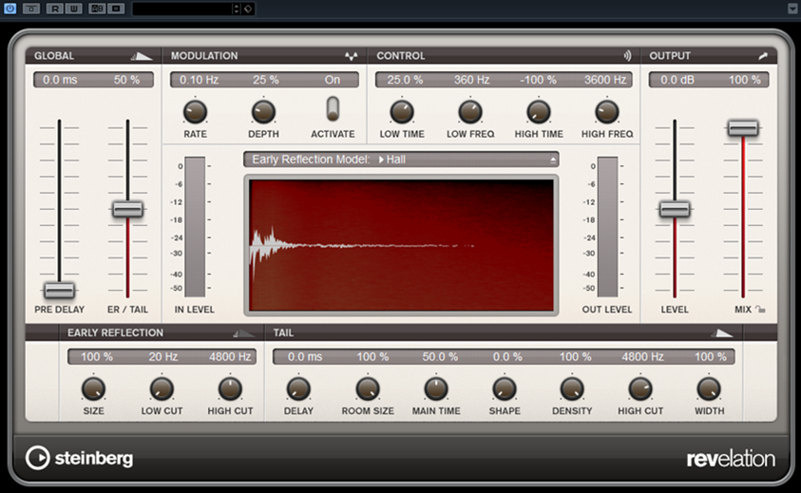Open the preset management diamond icon
Image resolution: width=801 pixels, height=493 pixels.
(x=248, y=9)
